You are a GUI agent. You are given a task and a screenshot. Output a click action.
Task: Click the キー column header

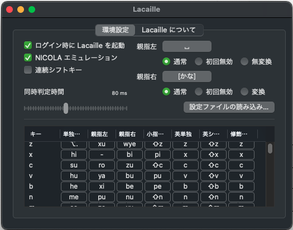point(42,134)
